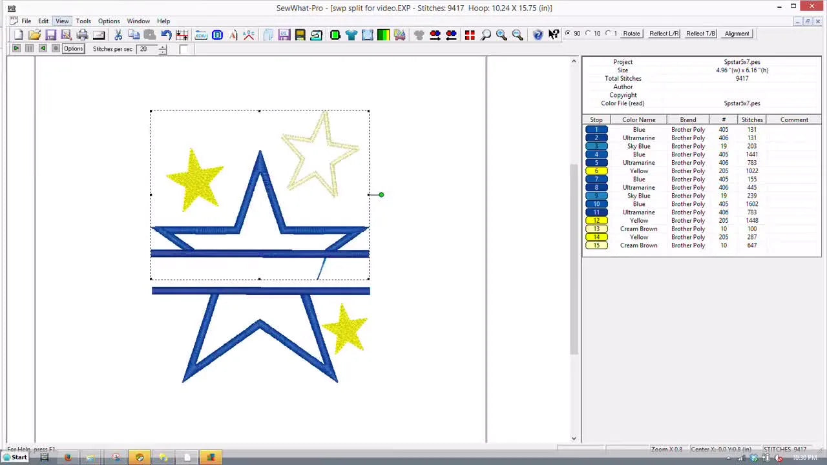Viewport: 827px width, 465px height.
Task: Open the Tools menu
Action: 83,21
